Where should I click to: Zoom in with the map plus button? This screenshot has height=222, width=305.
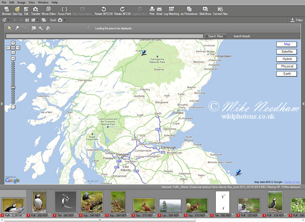pyautogui.click(x=13, y=59)
